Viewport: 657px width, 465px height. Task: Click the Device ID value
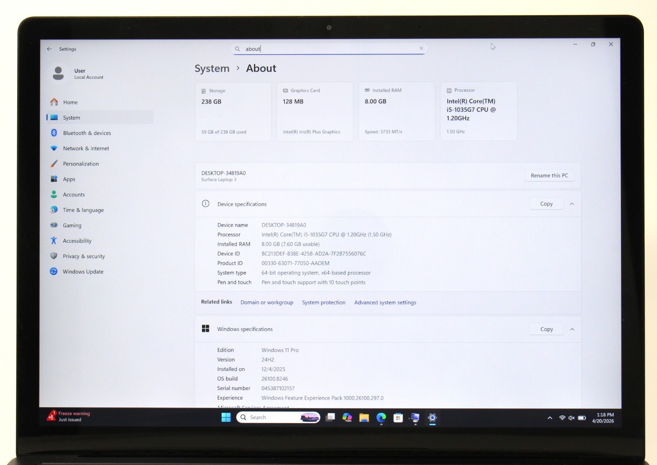pos(314,254)
